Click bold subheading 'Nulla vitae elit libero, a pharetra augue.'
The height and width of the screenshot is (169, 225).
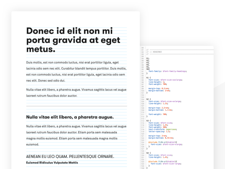70,117
